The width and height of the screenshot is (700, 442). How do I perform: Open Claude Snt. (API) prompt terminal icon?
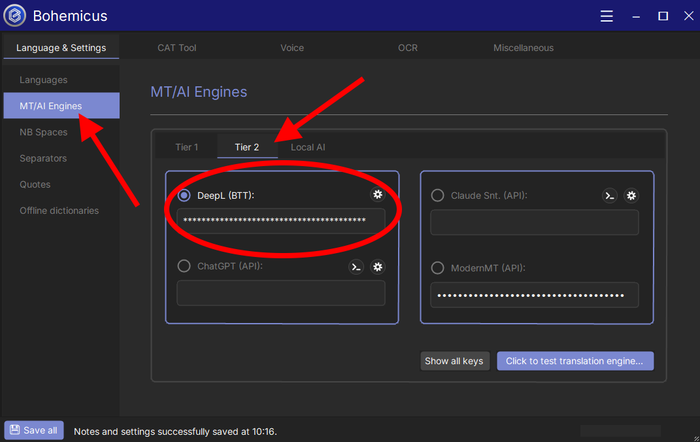pyautogui.click(x=609, y=195)
